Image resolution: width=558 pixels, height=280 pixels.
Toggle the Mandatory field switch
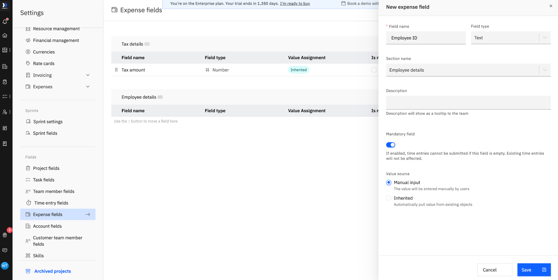(x=390, y=145)
